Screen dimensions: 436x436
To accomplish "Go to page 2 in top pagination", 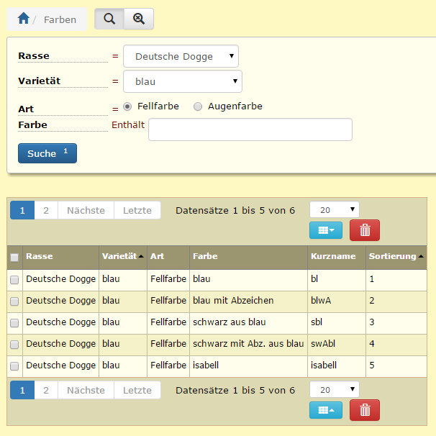I will [x=46, y=210].
